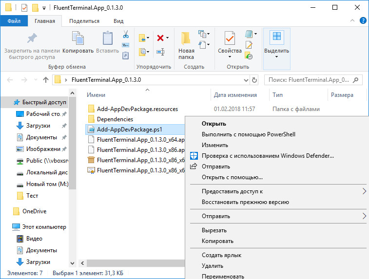Open the Файл tab
Viewport: 369px width, 279px height.
click(14, 21)
